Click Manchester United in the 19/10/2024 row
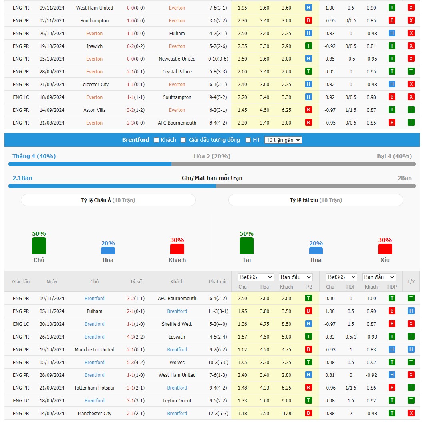423x422 pixels. (94, 349)
